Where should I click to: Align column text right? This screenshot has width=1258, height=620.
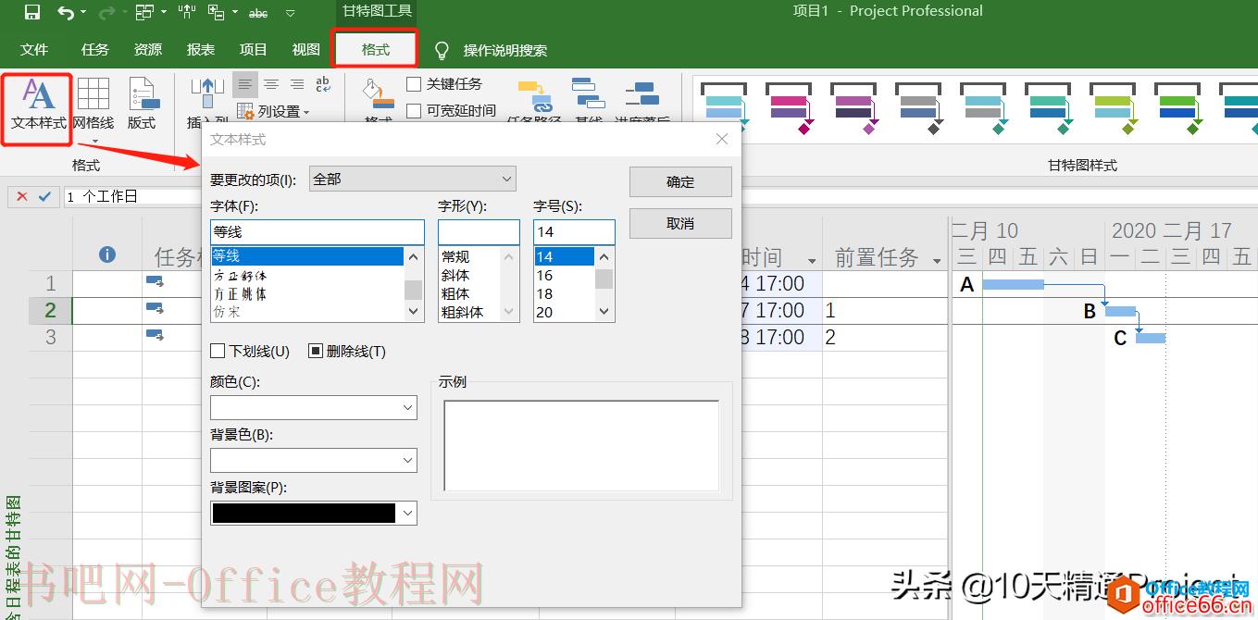tap(297, 84)
